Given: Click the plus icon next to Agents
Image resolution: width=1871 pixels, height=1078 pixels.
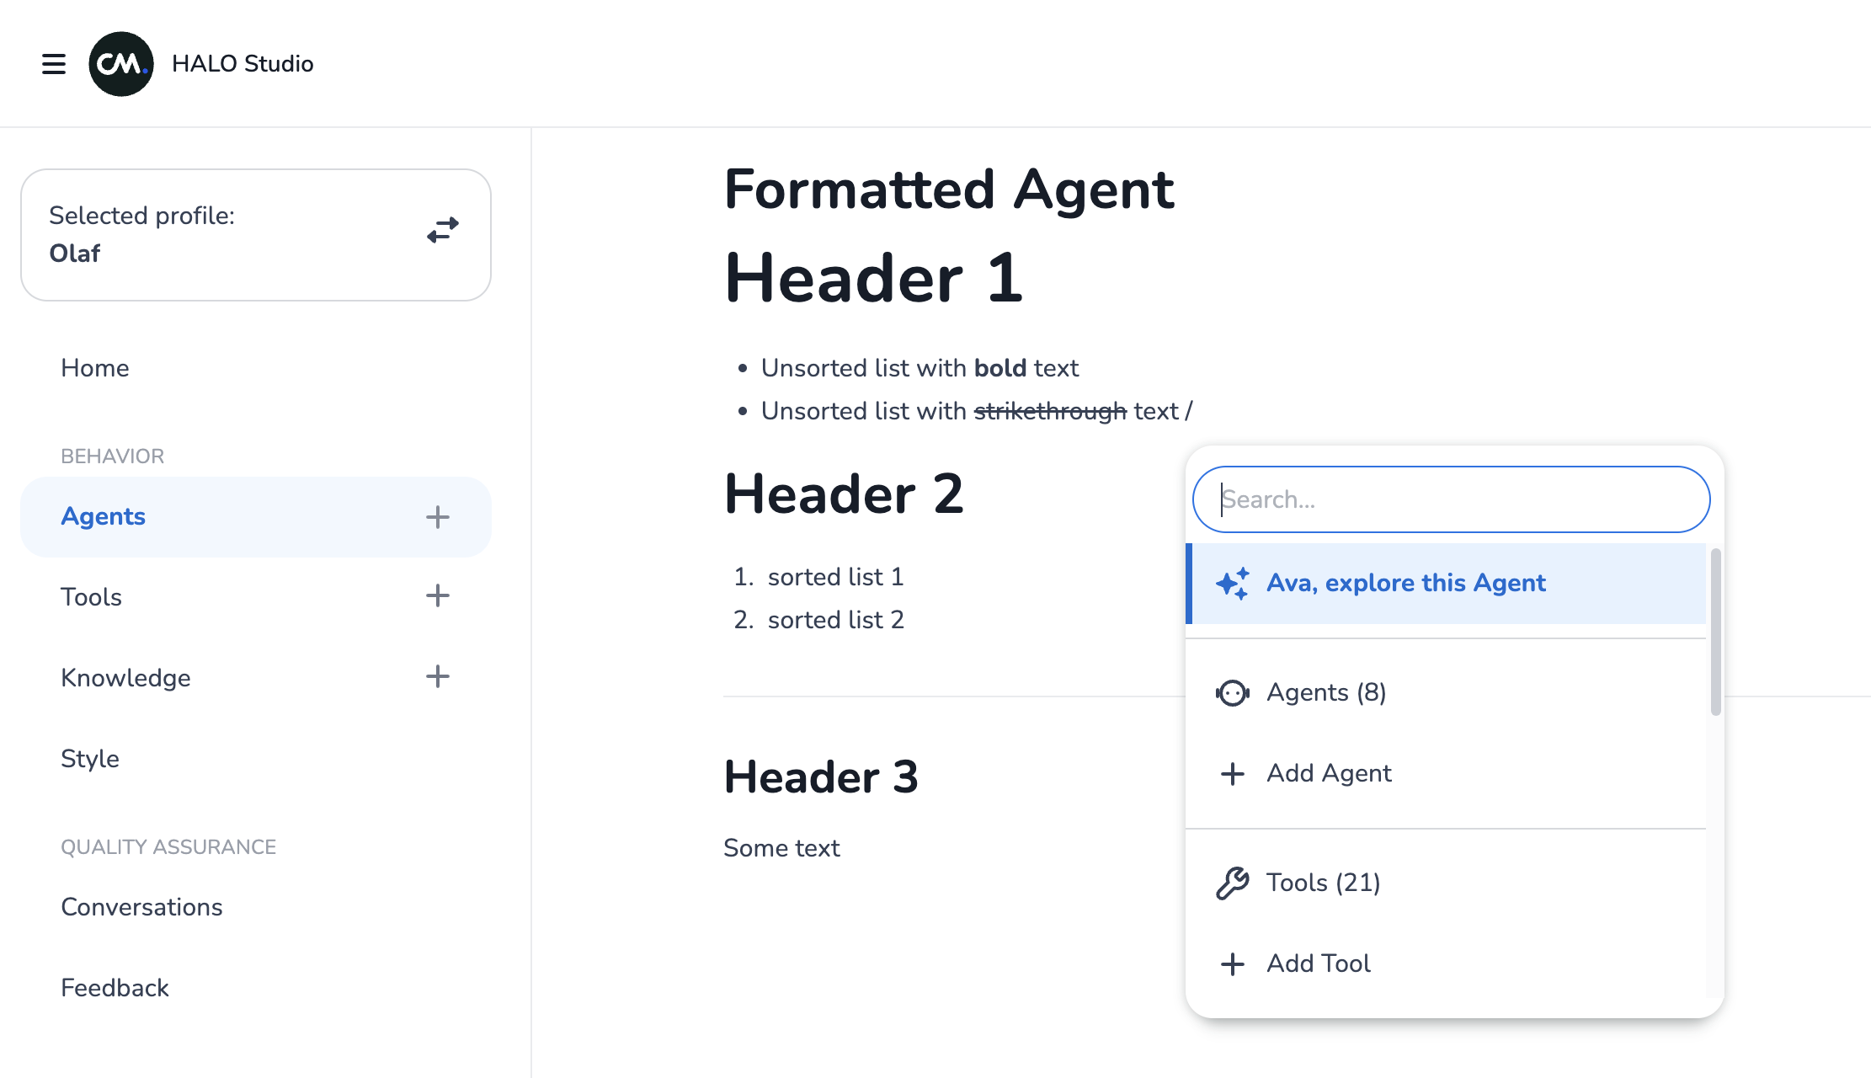Looking at the screenshot, I should pos(437,517).
